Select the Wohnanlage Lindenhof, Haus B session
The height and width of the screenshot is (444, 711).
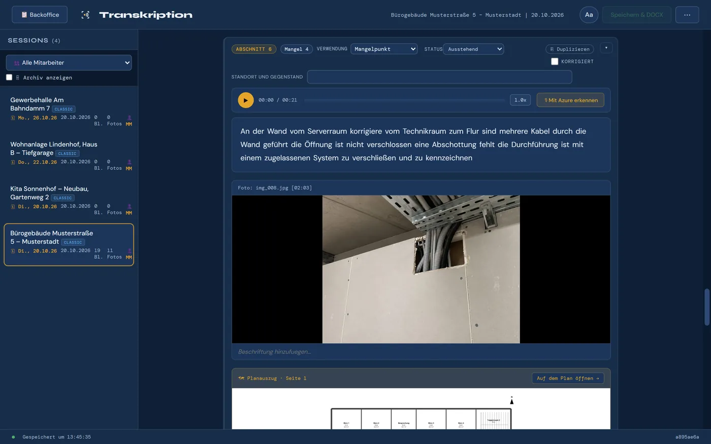click(69, 157)
